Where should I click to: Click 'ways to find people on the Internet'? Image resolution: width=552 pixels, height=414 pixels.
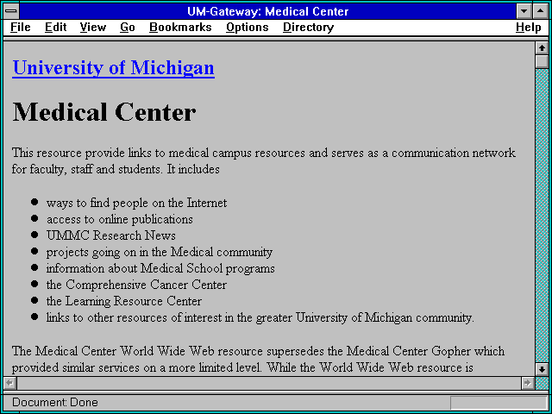pos(136,203)
